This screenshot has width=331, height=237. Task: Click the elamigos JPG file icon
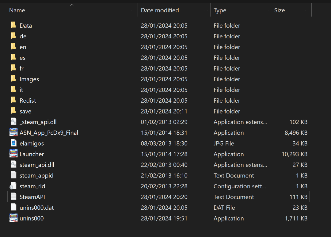click(13, 143)
